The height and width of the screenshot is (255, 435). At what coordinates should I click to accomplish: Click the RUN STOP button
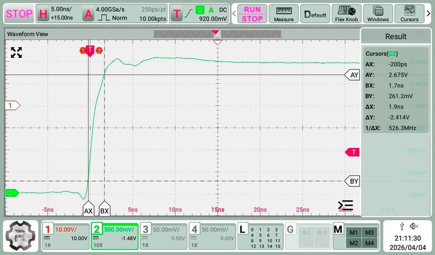(x=252, y=14)
